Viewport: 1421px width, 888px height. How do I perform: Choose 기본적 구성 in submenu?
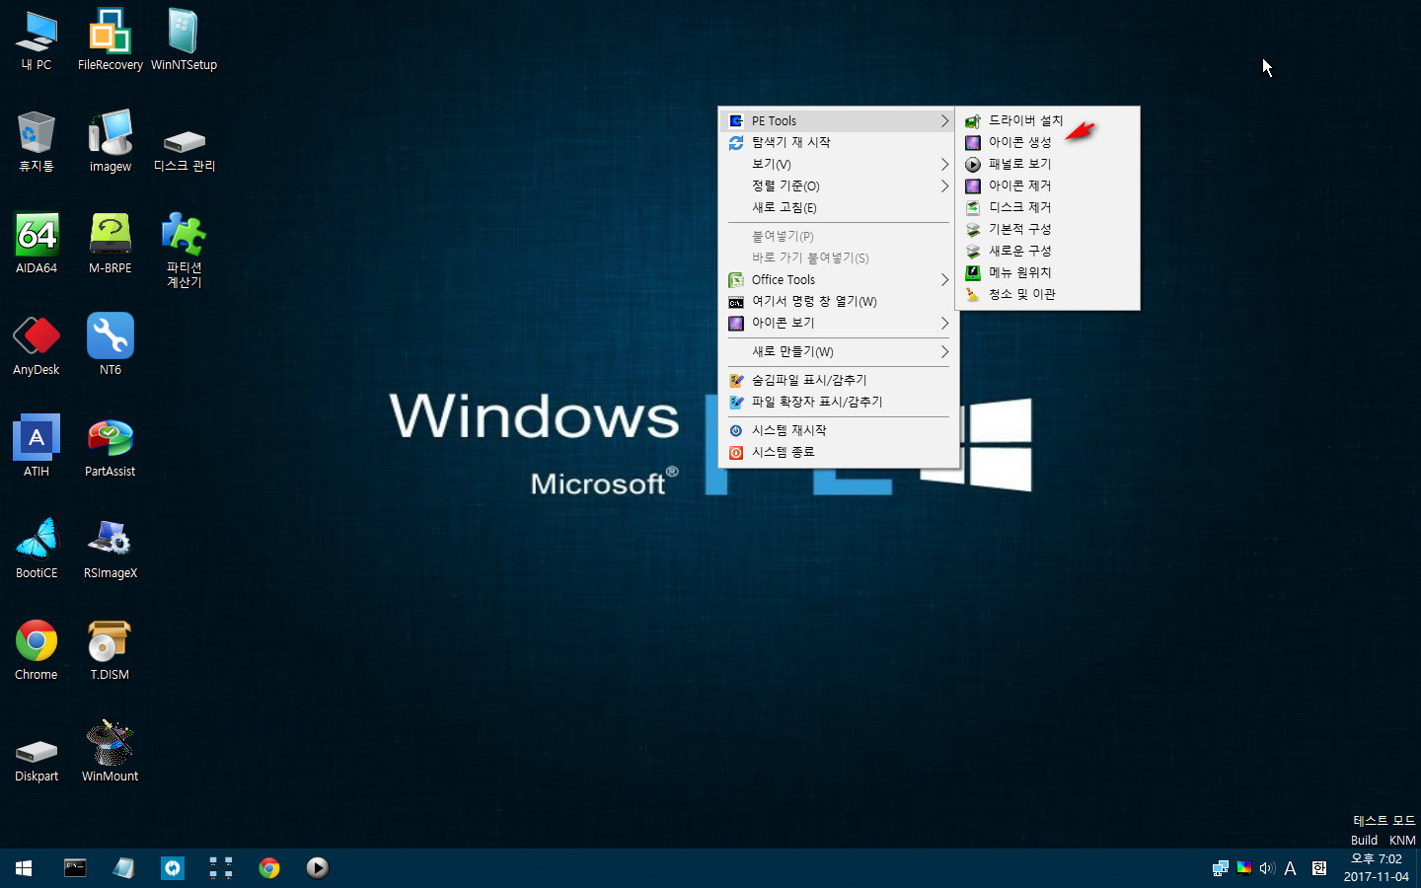(1048, 229)
